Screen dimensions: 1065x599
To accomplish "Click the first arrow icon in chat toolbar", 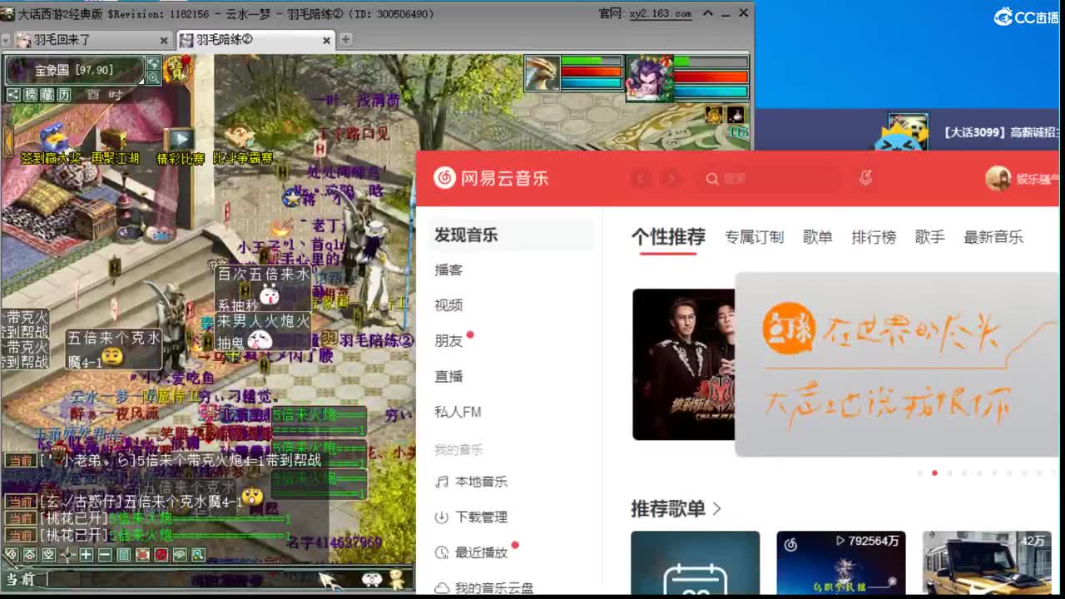I will click(x=12, y=555).
